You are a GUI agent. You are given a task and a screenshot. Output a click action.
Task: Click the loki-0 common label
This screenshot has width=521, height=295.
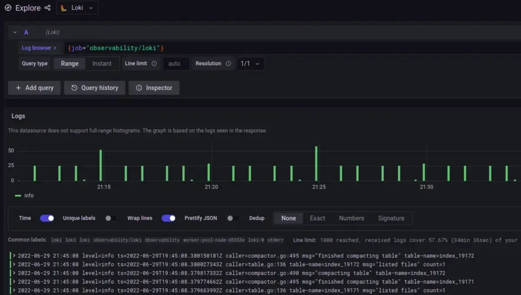pyautogui.click(x=256, y=240)
